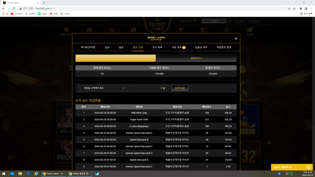
Task: Click the 720,045 total comp value
Action: pyautogui.click(x=213, y=74)
